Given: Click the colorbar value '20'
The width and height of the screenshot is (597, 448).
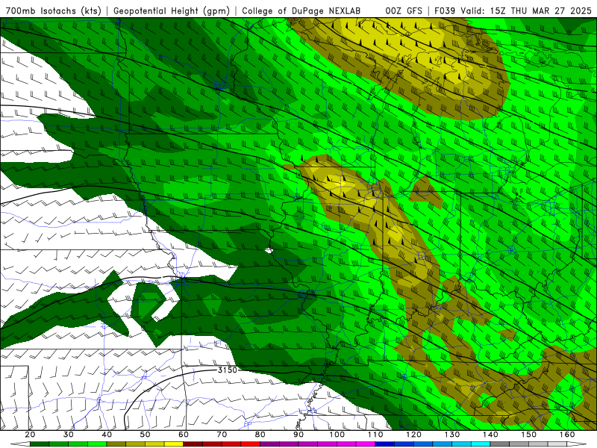Looking at the screenshot, I should pos(30,435).
